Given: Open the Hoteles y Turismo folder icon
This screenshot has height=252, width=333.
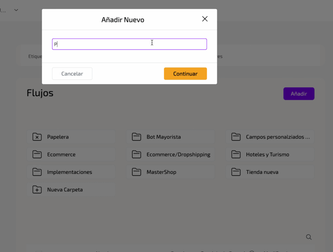Looking at the screenshot, I should [x=236, y=154].
